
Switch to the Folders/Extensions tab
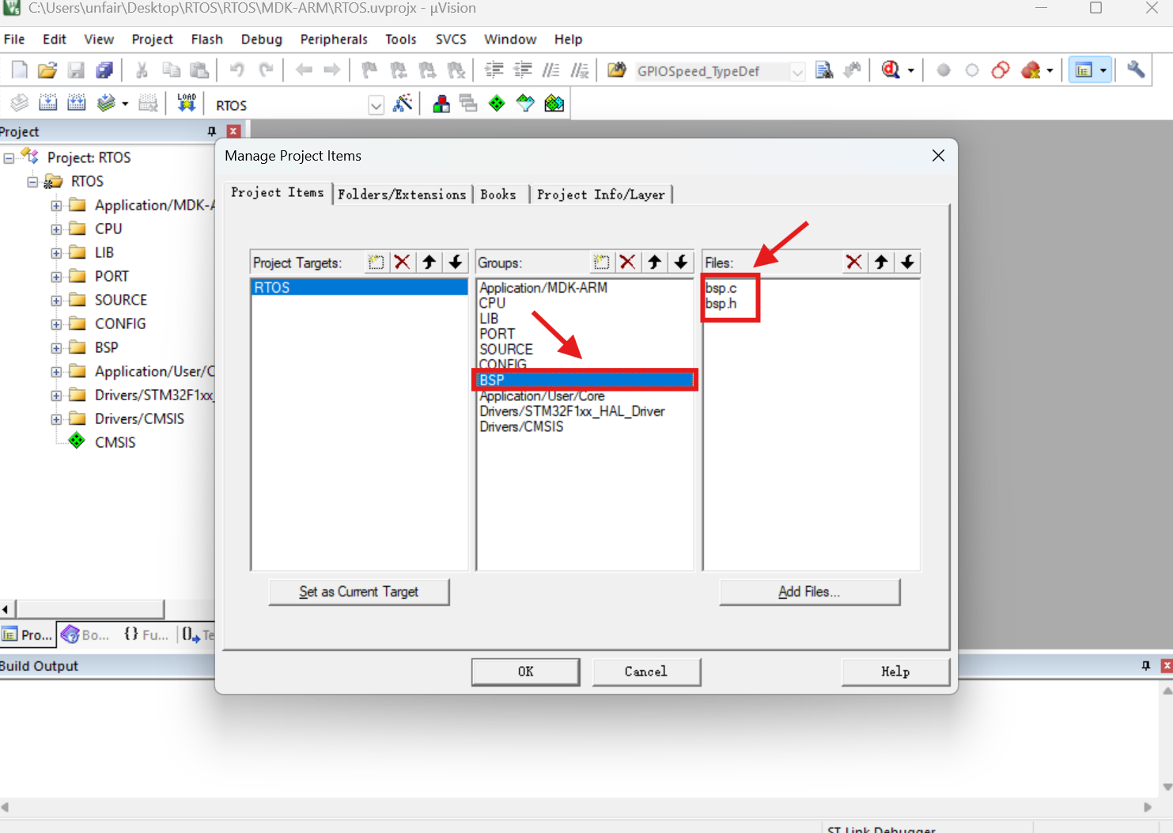click(402, 195)
